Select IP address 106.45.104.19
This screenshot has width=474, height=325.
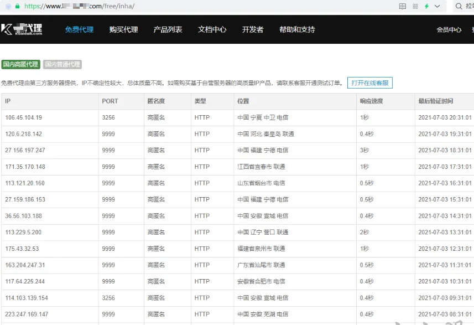click(x=24, y=117)
